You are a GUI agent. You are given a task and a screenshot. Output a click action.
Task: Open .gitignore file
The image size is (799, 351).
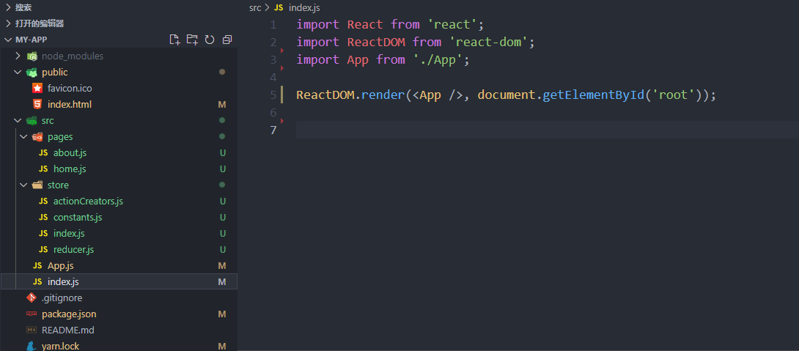point(62,298)
